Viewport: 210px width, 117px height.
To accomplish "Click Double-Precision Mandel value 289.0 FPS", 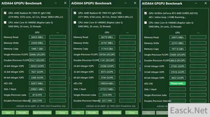I will click(37, 101).
